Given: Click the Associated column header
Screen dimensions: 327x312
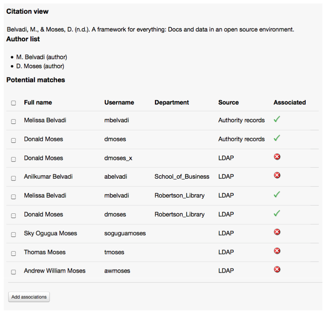Looking at the screenshot, I should (x=289, y=102).
